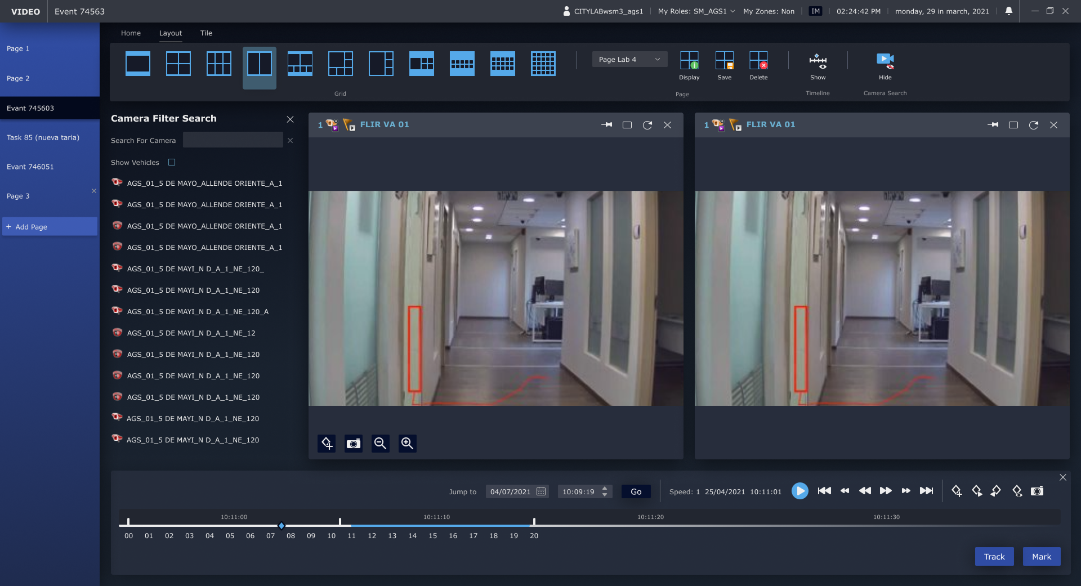Take snapshot in left video pane
Image resolution: width=1081 pixels, height=586 pixels.
click(x=354, y=444)
